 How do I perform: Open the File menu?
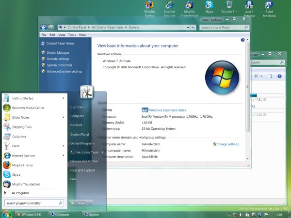[44, 35]
